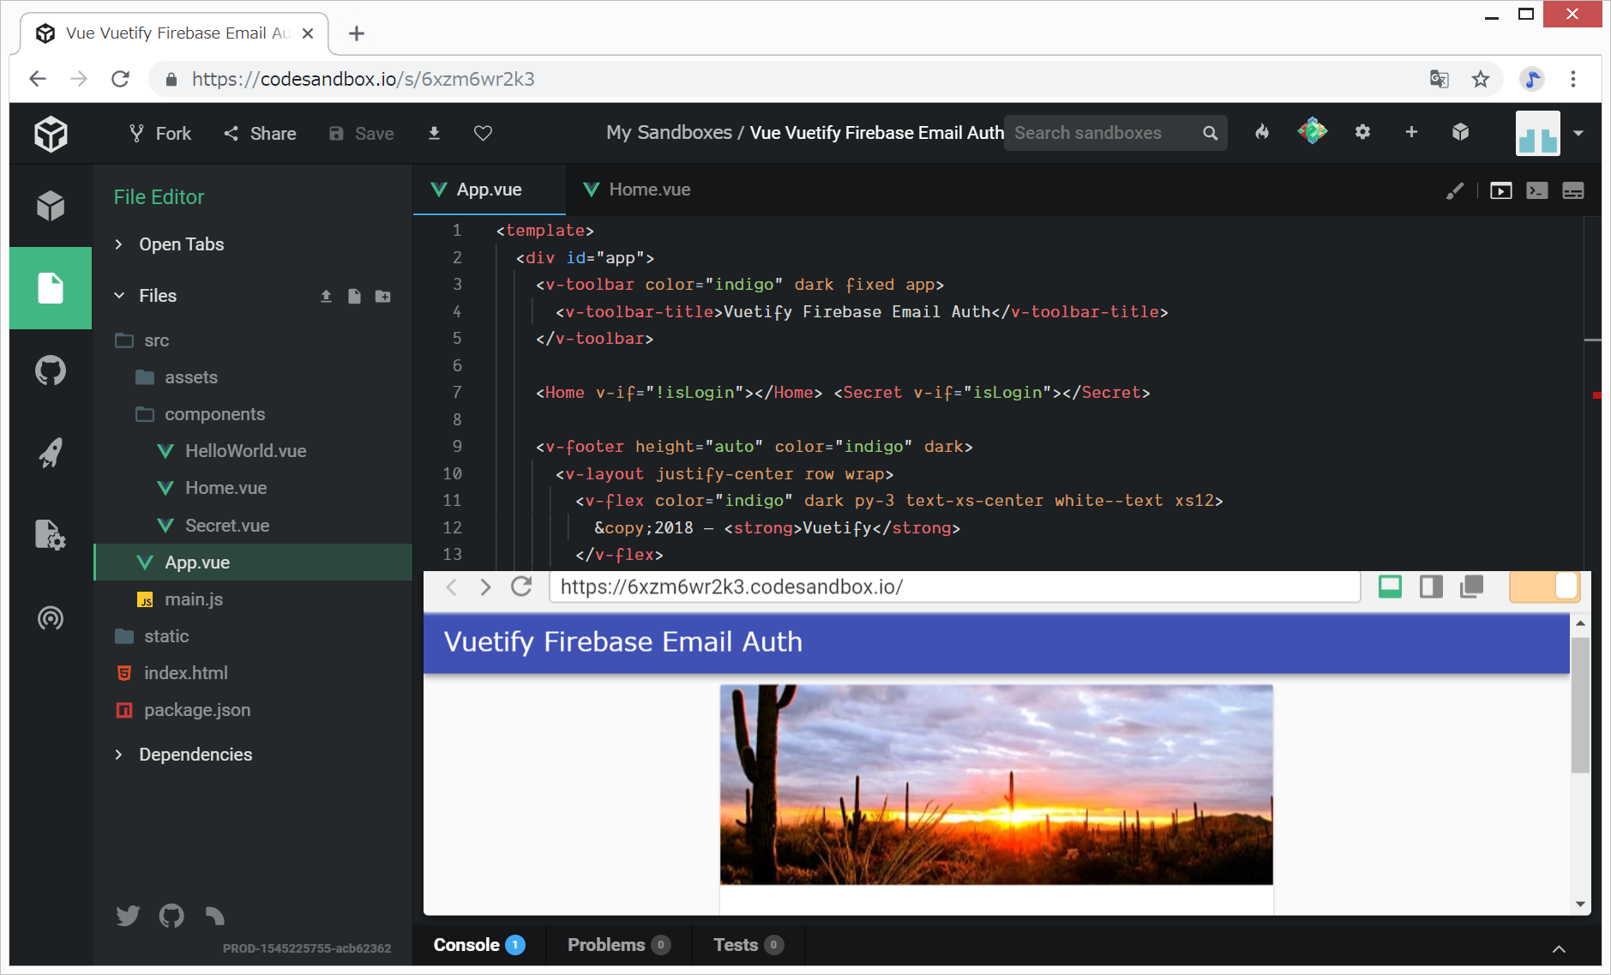Click the Fork button

[160, 133]
